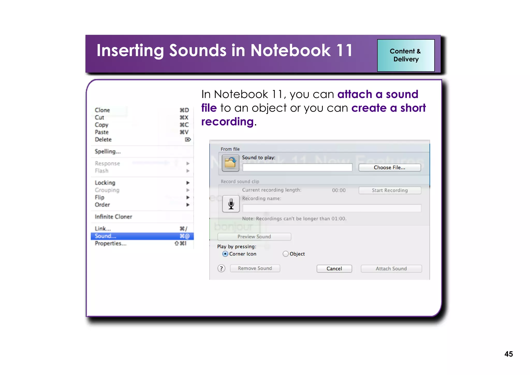530x375 pixels.
Task: Click the folder icon beside Sound to play
Action: pyautogui.click(x=230, y=163)
